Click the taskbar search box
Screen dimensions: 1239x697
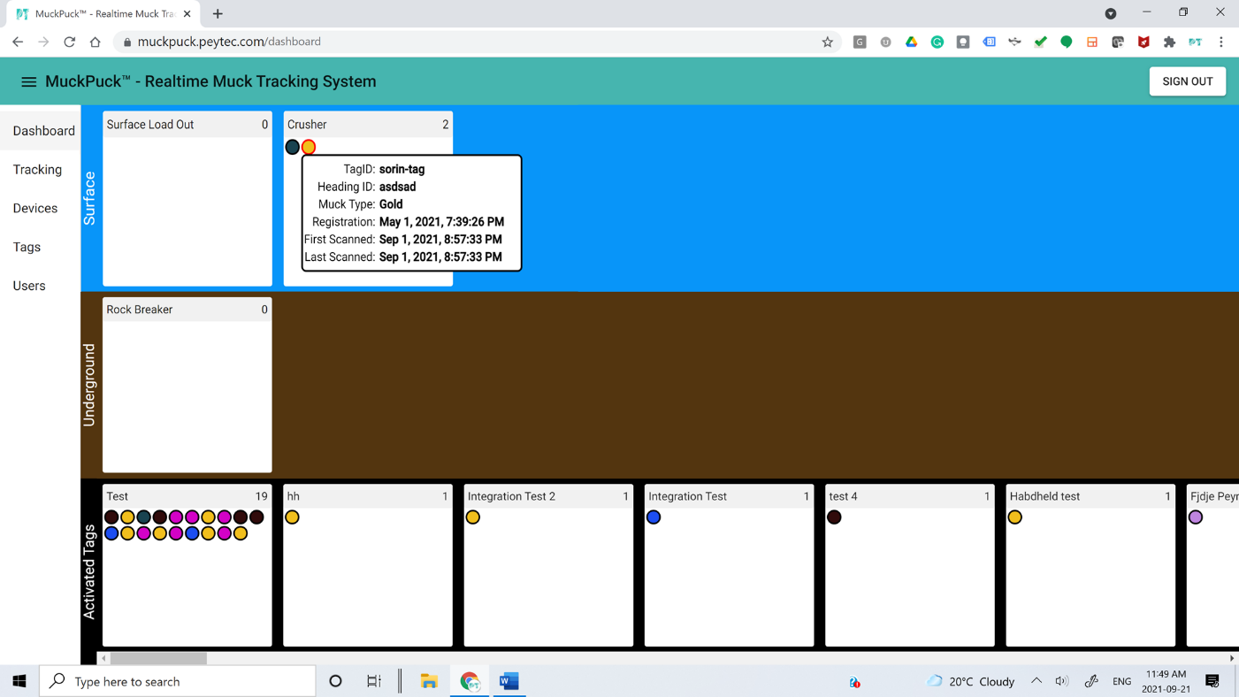pos(178,681)
